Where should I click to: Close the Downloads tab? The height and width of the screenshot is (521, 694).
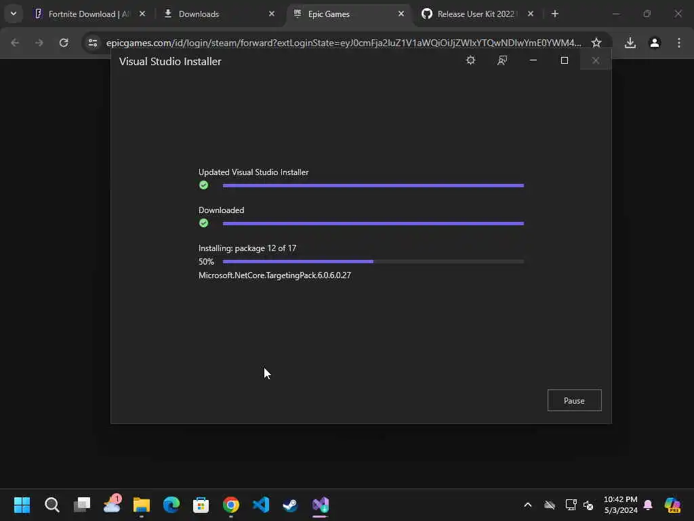coord(272,14)
